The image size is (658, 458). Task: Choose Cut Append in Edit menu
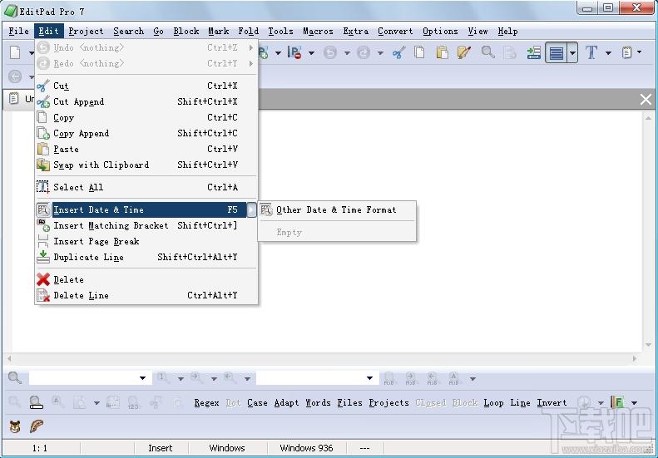(146, 101)
